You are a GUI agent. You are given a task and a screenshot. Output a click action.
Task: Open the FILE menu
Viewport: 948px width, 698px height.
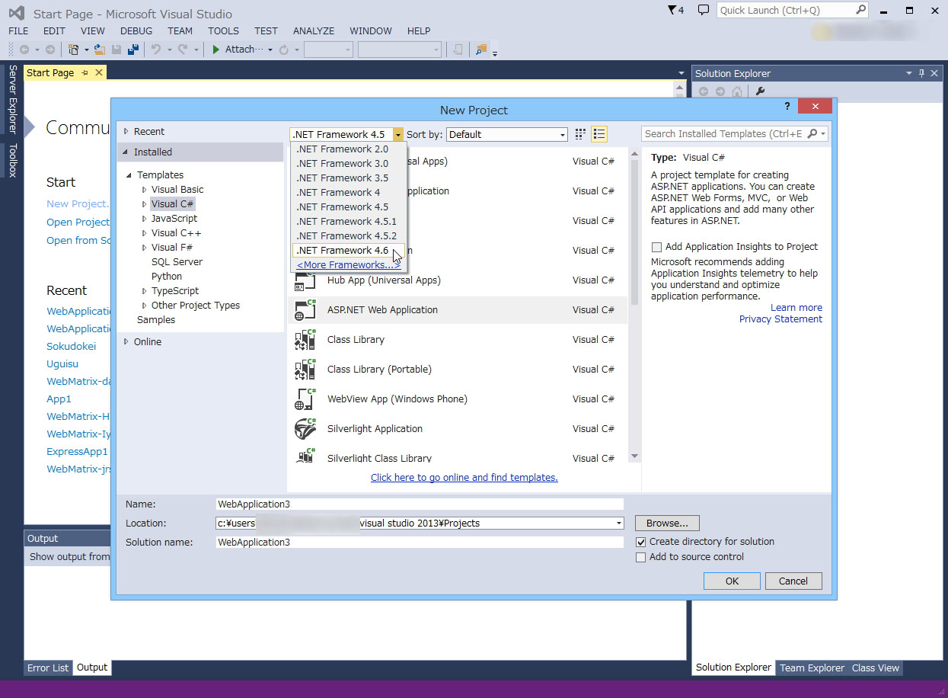click(18, 30)
